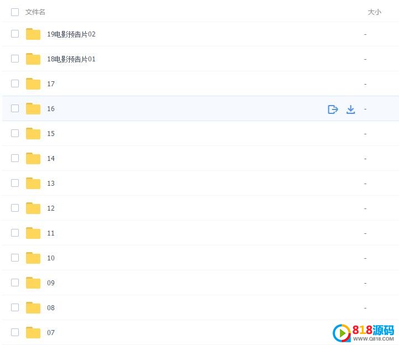Check the box for 18电影预告片01

(15, 59)
